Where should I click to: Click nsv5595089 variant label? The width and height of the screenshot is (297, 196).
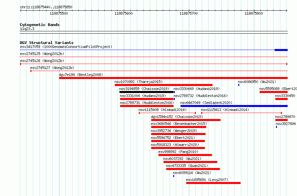click(278, 89)
